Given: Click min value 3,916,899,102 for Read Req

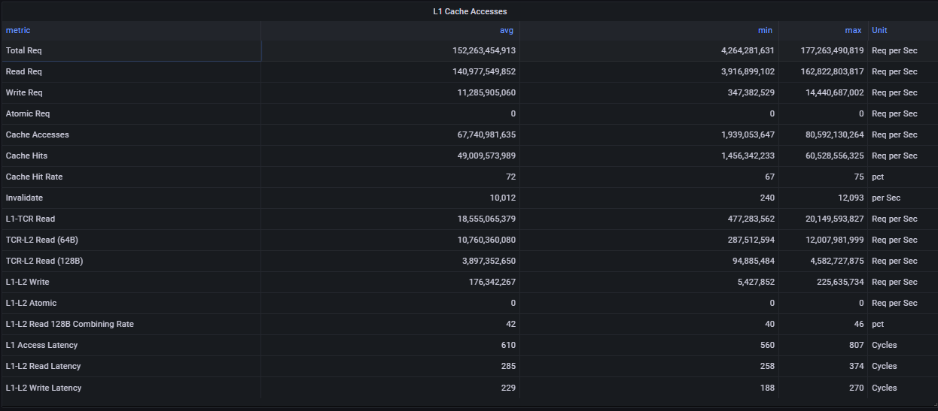Looking at the screenshot, I should click(746, 71).
